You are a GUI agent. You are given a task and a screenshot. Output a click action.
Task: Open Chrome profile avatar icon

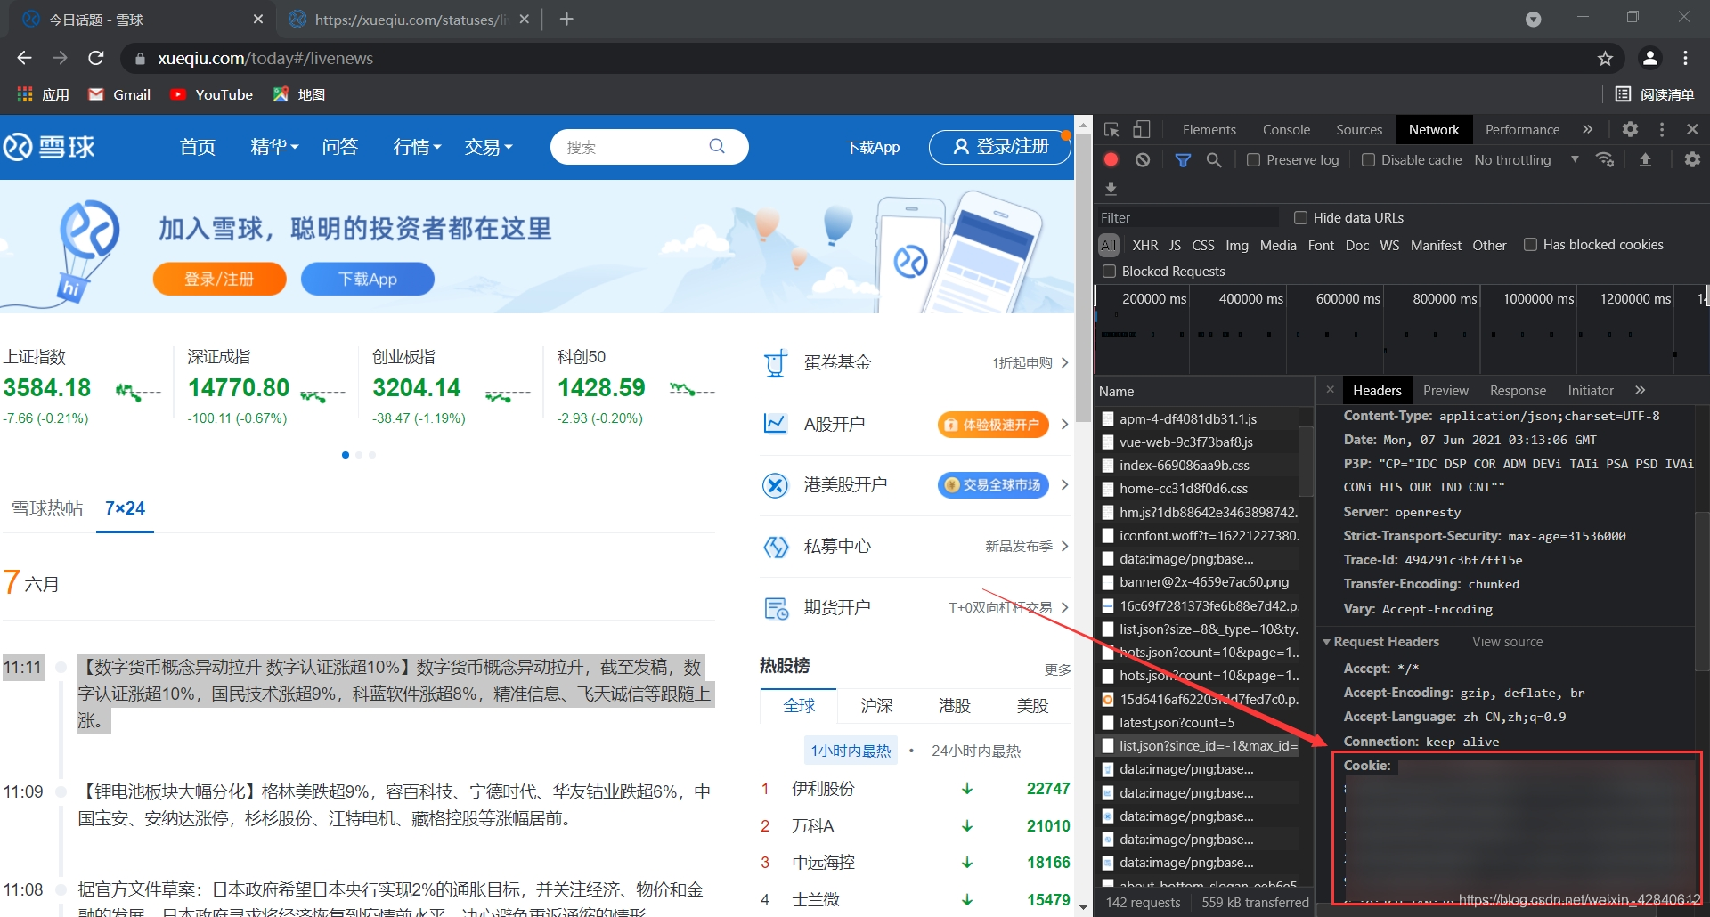click(1649, 59)
